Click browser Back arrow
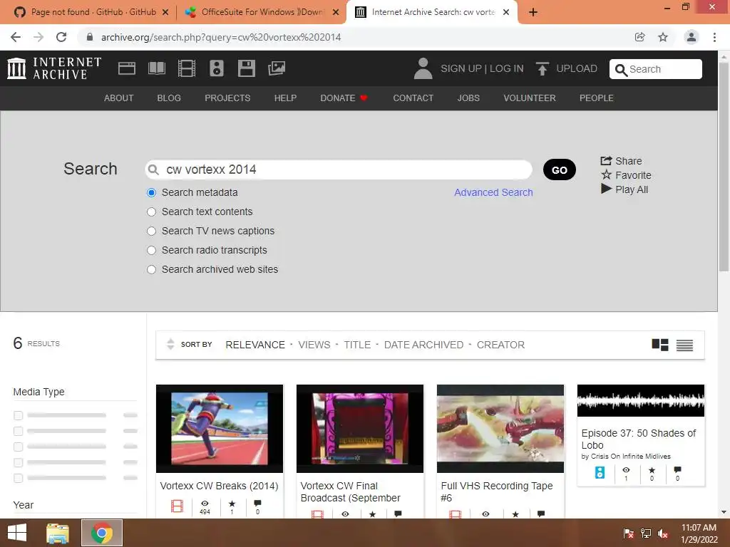This screenshot has width=730, height=547. [16, 37]
